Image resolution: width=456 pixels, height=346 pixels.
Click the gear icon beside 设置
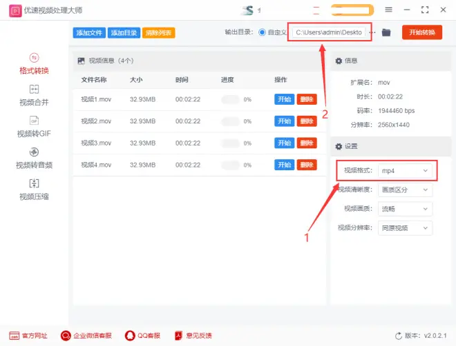(x=339, y=146)
